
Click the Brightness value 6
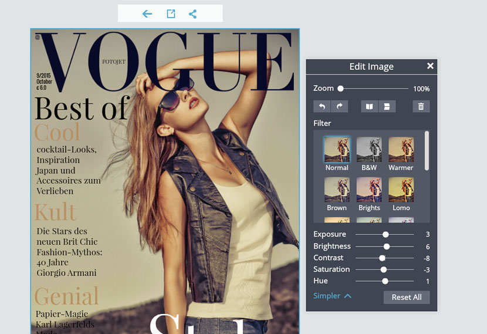(x=428, y=247)
